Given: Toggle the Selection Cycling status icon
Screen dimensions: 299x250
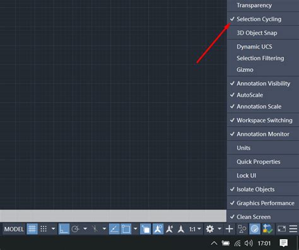Looking at the screenshot, I should click(x=145, y=229).
